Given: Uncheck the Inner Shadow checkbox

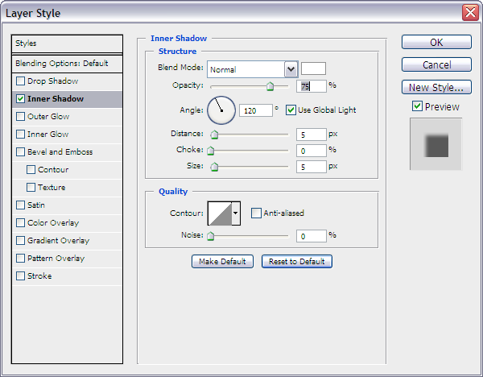Looking at the screenshot, I should [20, 98].
